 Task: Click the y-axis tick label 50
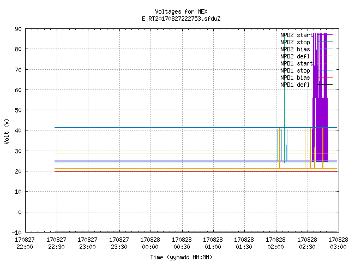click(19, 110)
